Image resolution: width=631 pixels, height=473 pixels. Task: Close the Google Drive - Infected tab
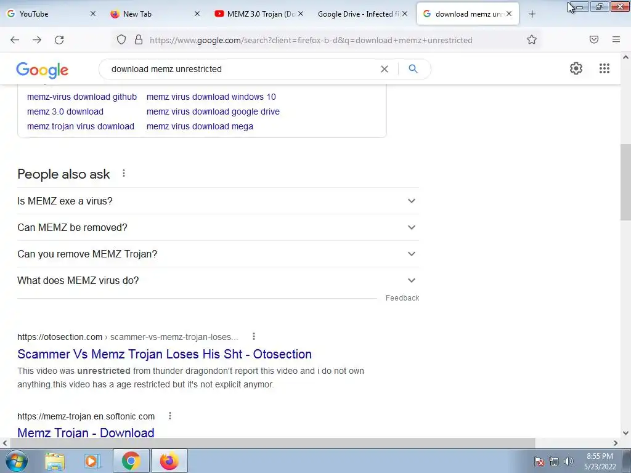[x=405, y=14]
